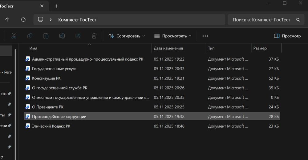Open a new tab with plus button
This screenshot has height=160, width=308.
point(57,6)
